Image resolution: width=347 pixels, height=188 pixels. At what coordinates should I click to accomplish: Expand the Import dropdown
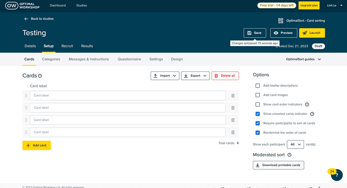165,76
